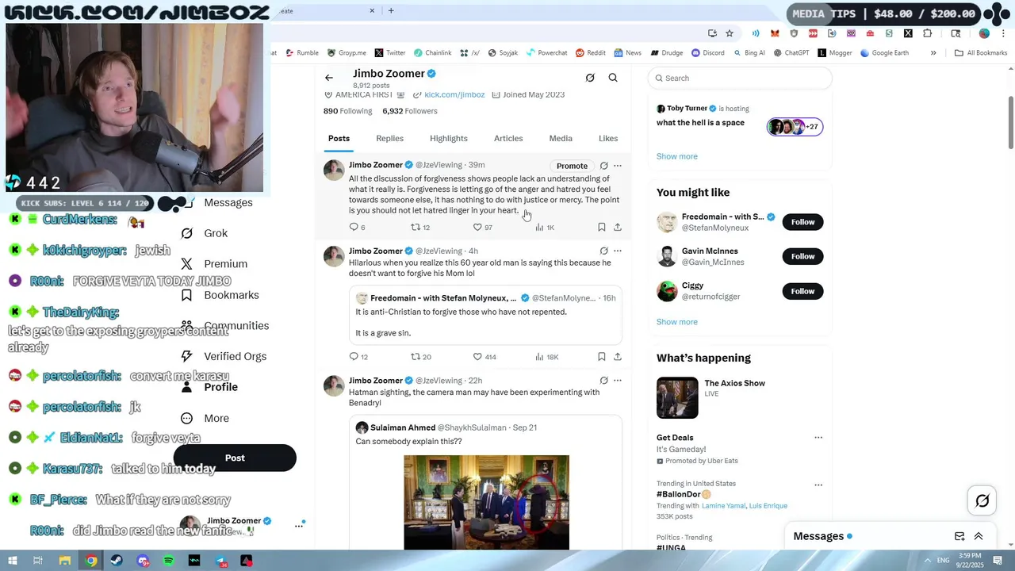Viewport: 1015px width, 571px height.
Task: Bookmark this page with the star icon
Action: coord(730,33)
